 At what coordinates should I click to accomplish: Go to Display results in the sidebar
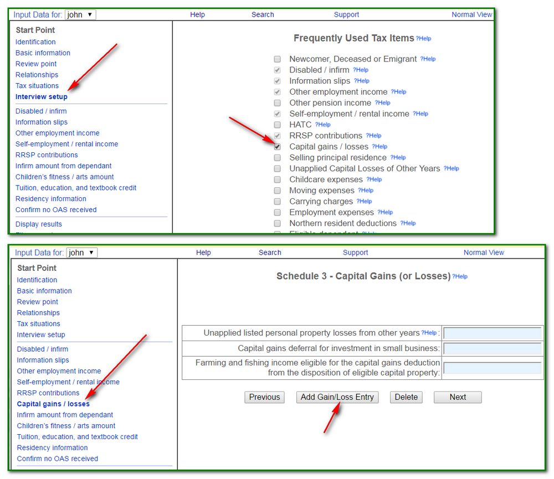[39, 224]
